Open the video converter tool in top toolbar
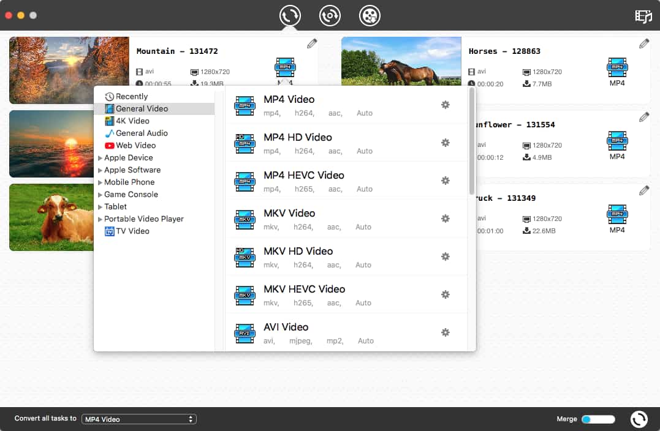The image size is (660, 431). point(289,16)
